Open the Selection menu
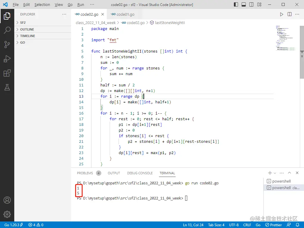The image size is (304, 228). 42,4
